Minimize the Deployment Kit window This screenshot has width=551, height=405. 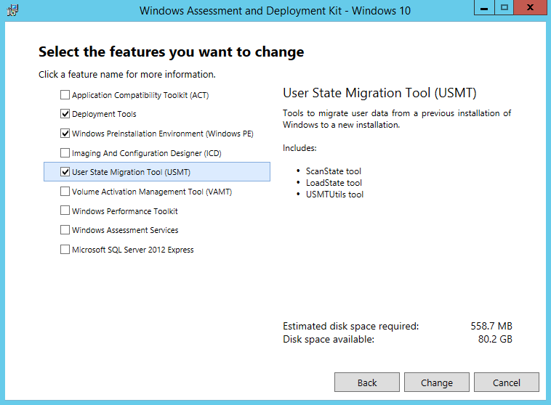(x=484, y=8)
